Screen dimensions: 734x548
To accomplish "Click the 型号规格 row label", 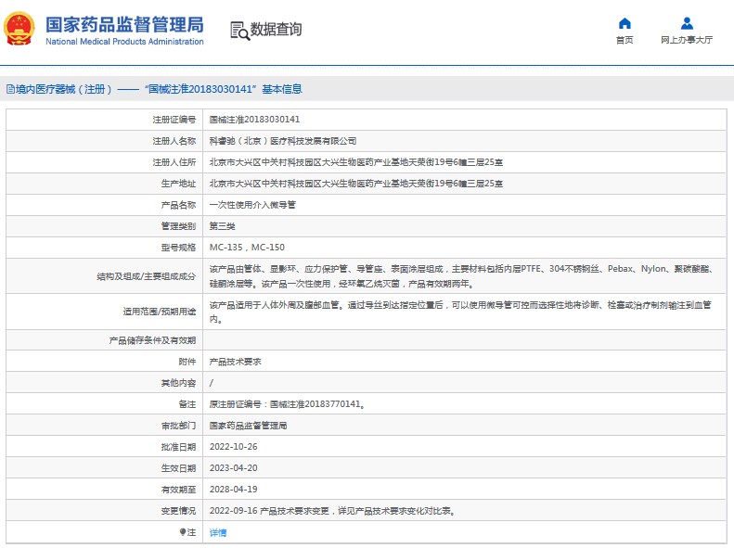I will click(x=178, y=248).
